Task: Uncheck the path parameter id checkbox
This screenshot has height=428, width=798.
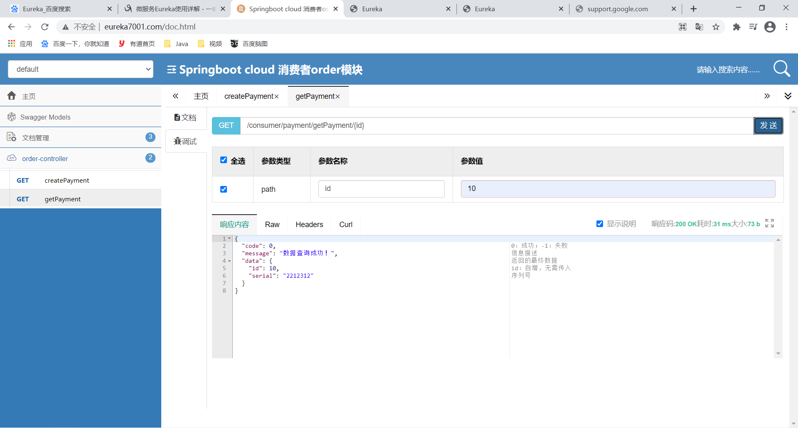Action: (224, 189)
